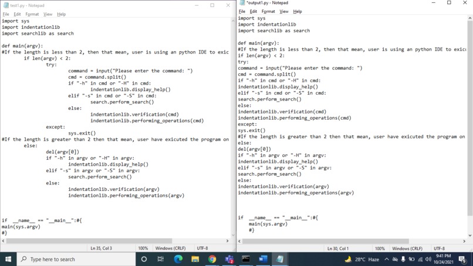Open Format menu in test1.py Notepad
This screenshot has width=473, height=266.
(x=32, y=14)
